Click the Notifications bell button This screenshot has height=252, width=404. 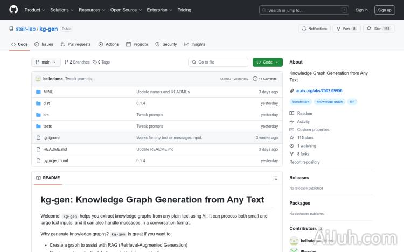pos(315,29)
